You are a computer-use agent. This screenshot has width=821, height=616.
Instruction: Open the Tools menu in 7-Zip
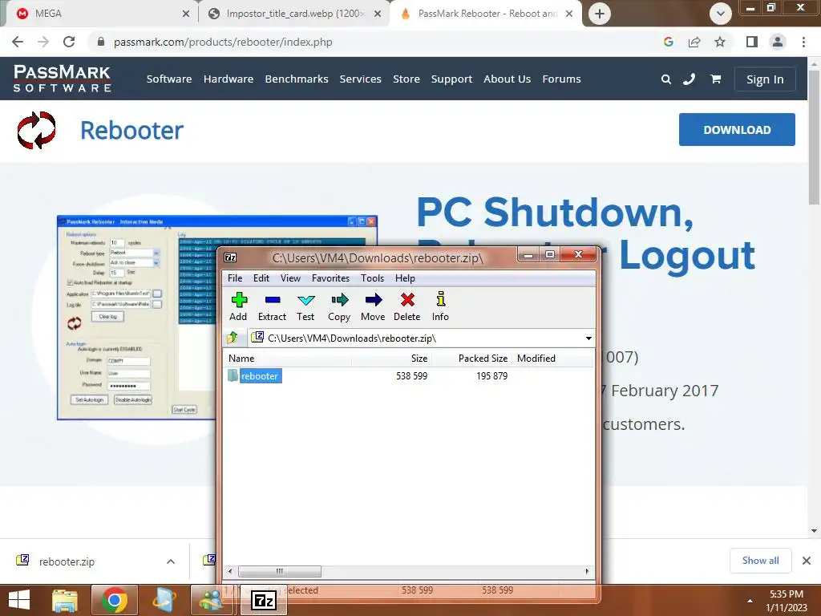pyautogui.click(x=372, y=278)
